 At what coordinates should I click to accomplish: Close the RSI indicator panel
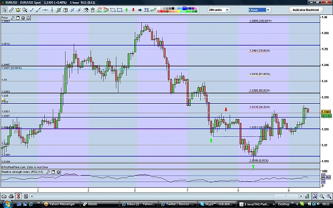tap(59, 172)
